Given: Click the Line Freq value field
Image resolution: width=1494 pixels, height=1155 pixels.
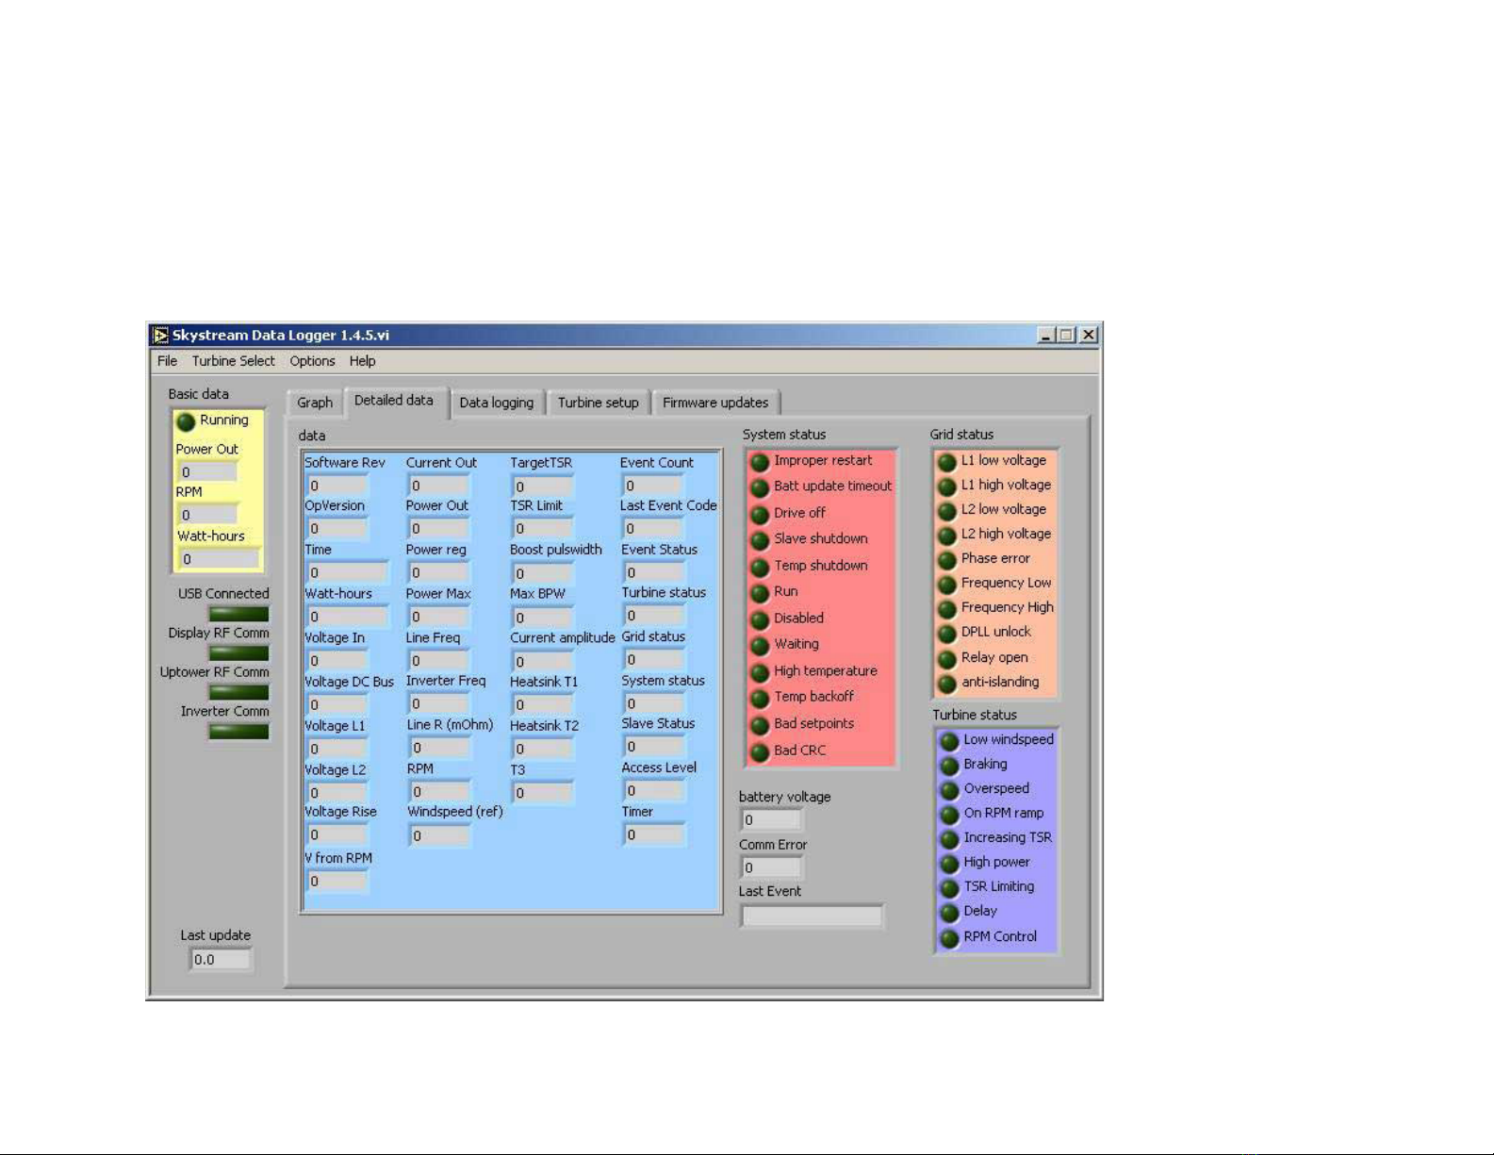Looking at the screenshot, I should click(x=439, y=660).
